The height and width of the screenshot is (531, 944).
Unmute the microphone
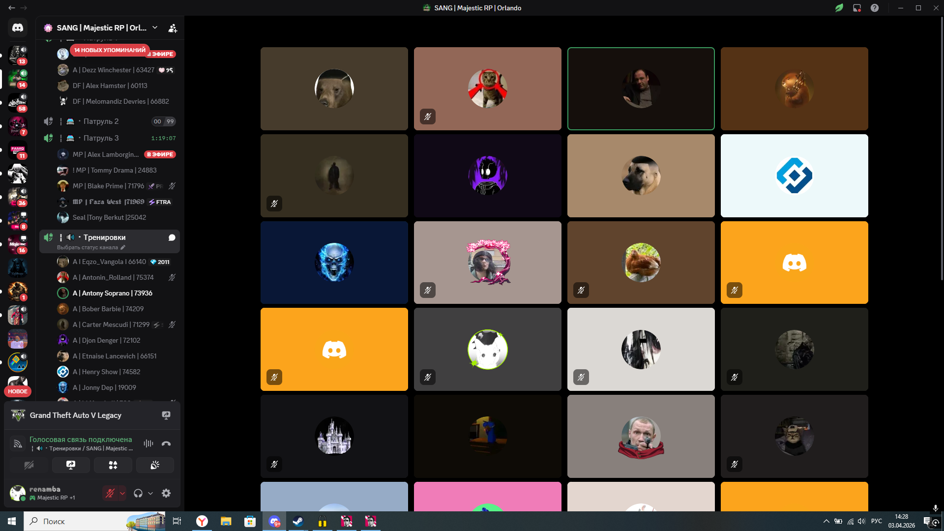[x=110, y=493]
